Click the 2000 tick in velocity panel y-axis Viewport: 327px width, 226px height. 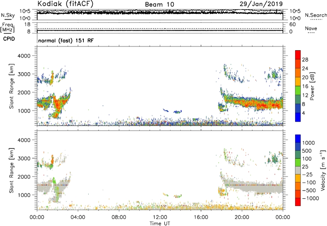[24, 177]
